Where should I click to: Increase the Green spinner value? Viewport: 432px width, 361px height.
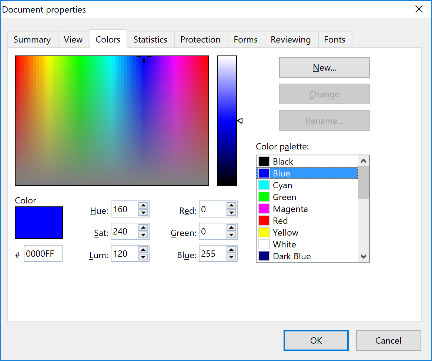click(231, 228)
